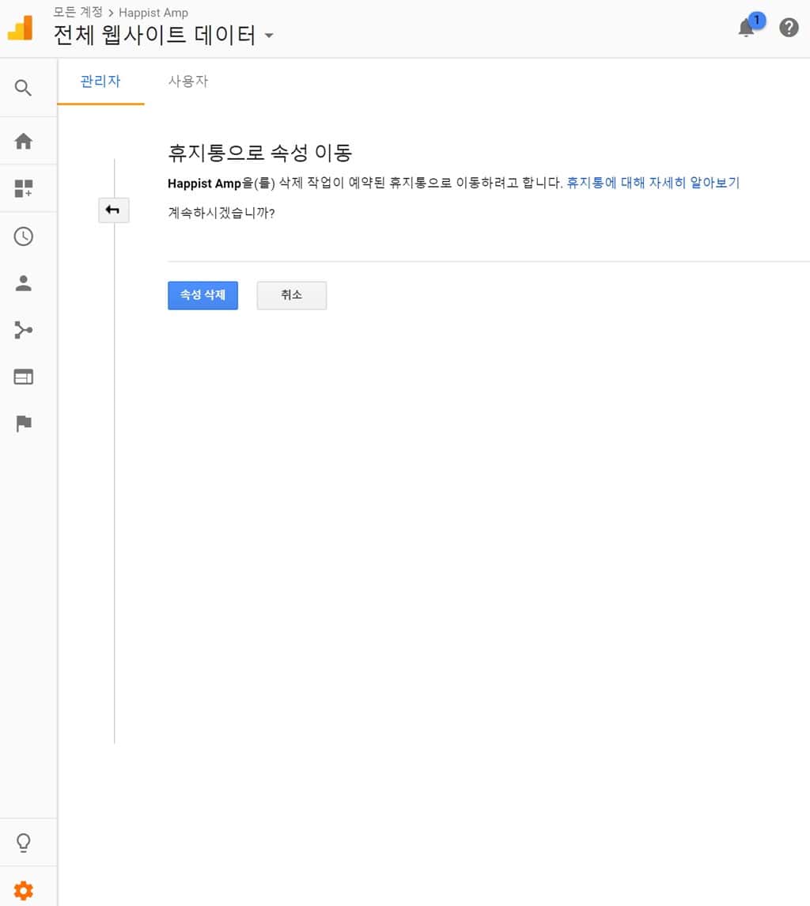Select the Audience person icon

point(23,282)
